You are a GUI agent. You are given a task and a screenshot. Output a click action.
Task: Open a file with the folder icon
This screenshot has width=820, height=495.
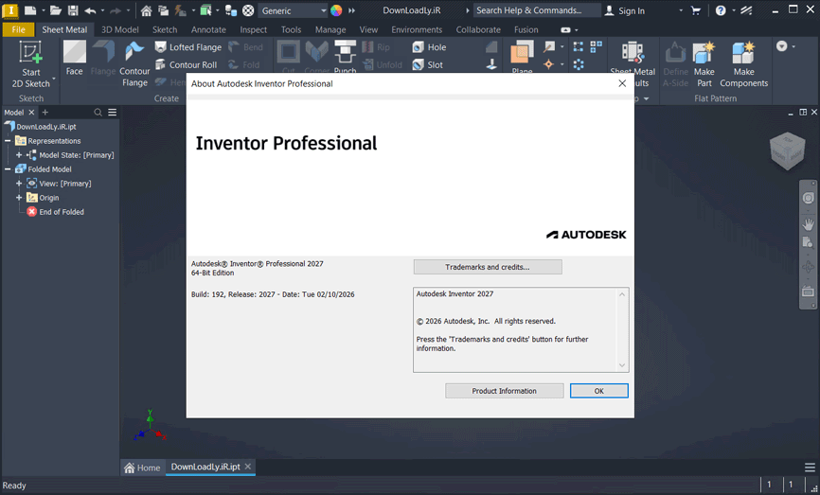(x=56, y=10)
